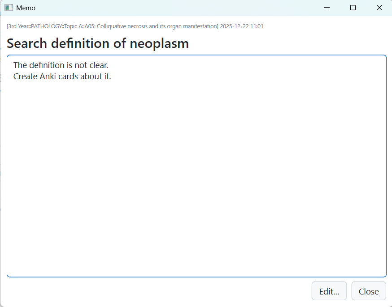This screenshot has width=392, height=307.
Task: Open the memo editor with Edit... button
Action: pyautogui.click(x=329, y=291)
